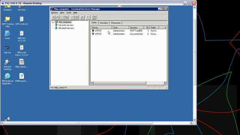Click the Remote Desktop horizontal scrollbar left arrow
This screenshot has width=240, height=135.
(2, 123)
